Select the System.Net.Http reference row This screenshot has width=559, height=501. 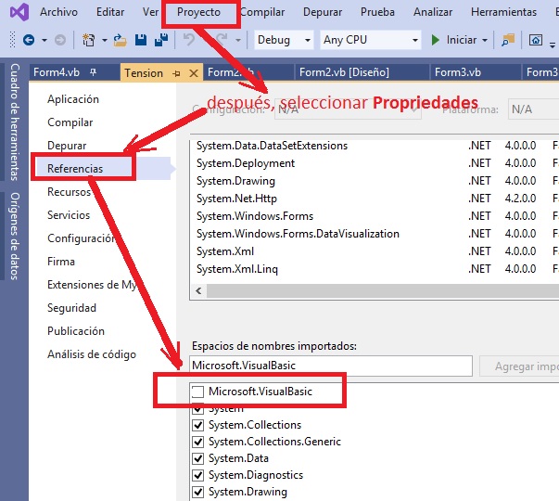pos(375,199)
